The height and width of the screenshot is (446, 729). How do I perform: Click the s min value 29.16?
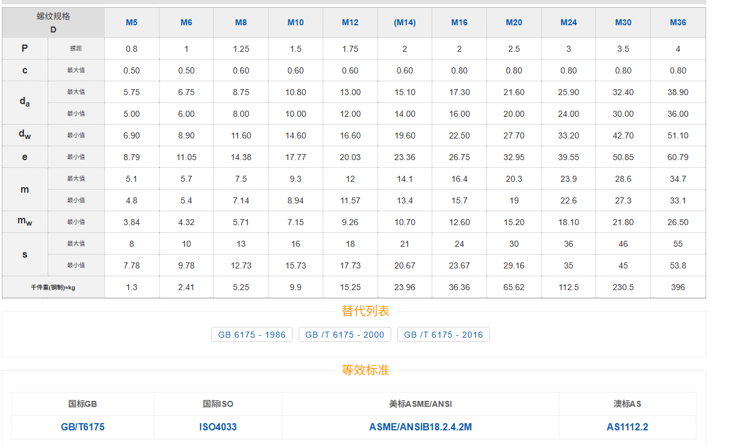(514, 265)
